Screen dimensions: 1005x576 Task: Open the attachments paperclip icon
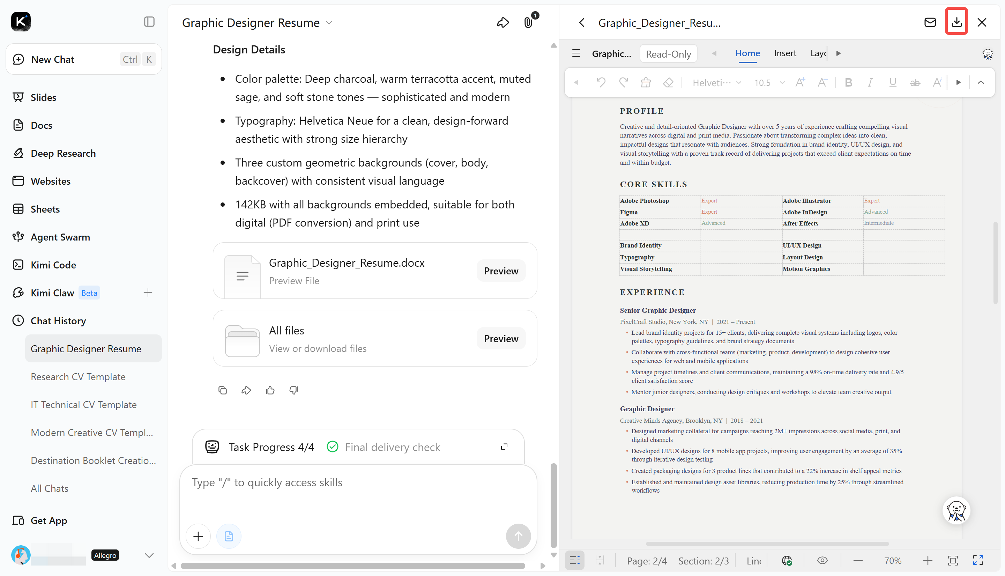click(528, 23)
